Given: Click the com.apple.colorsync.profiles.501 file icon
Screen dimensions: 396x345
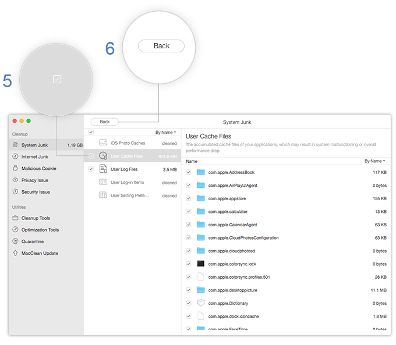Looking at the screenshot, I should 201,276.
